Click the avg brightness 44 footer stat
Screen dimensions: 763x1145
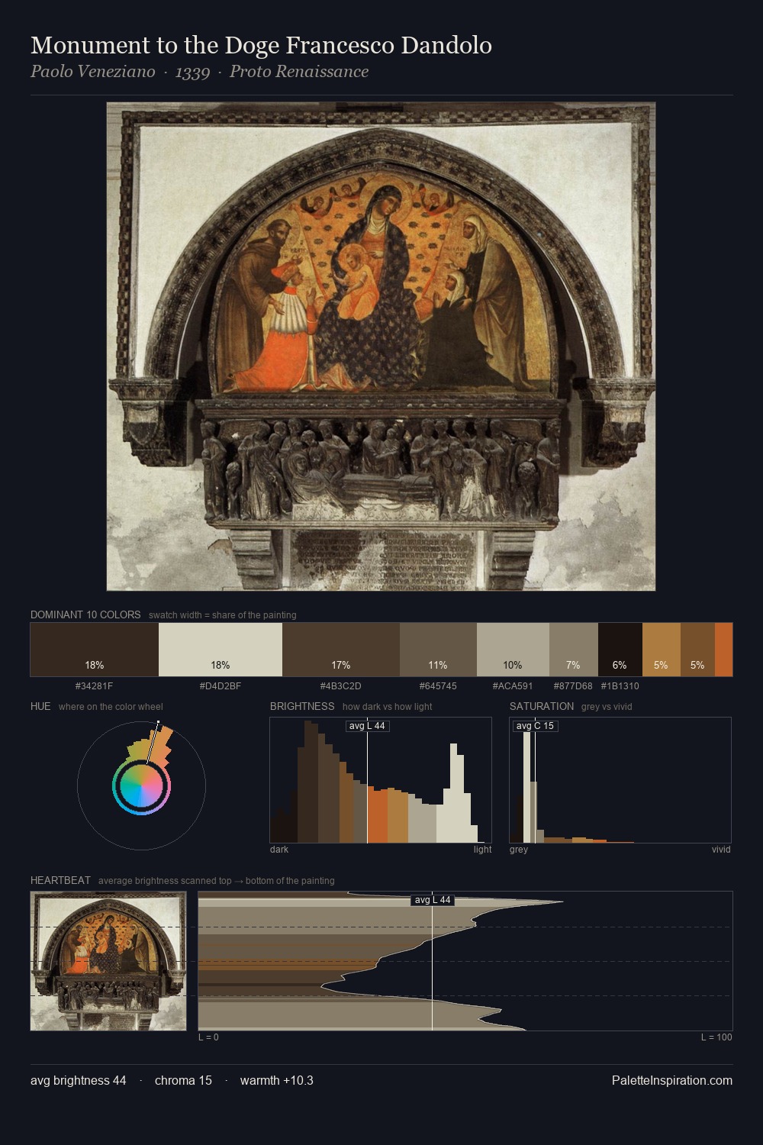[x=79, y=1080]
